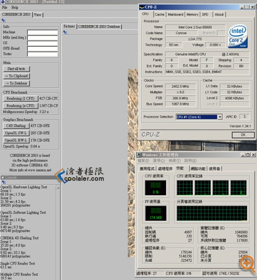The width and height of the screenshot is (257, 280).
Task: Open the 說明(H) menu in Task Manager
Action: [190, 161]
